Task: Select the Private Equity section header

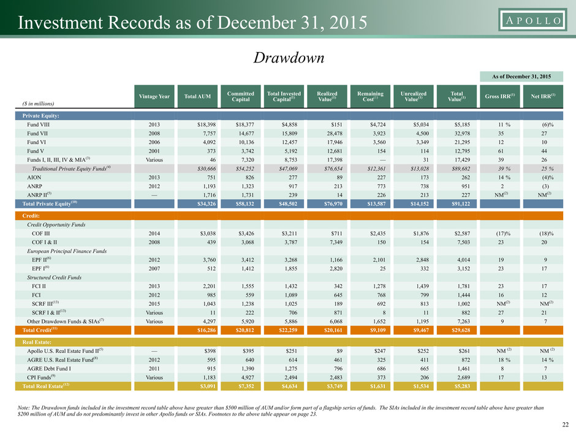Action: [289, 116]
